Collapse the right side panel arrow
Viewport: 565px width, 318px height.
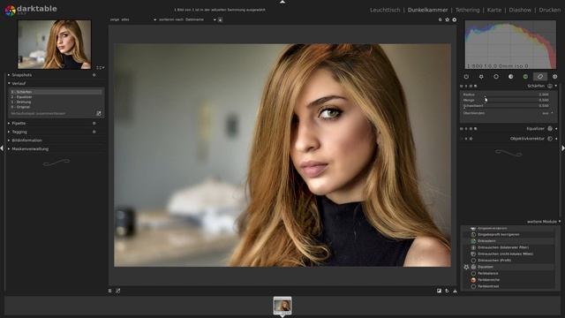[x=563, y=148]
